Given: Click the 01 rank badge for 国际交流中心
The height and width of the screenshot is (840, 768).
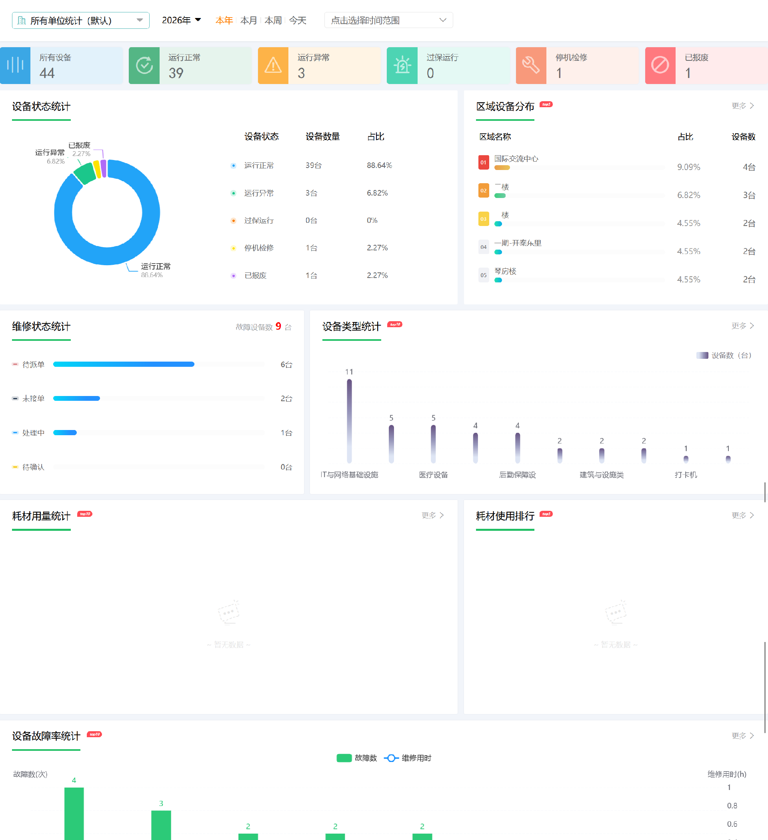Looking at the screenshot, I should click(483, 162).
